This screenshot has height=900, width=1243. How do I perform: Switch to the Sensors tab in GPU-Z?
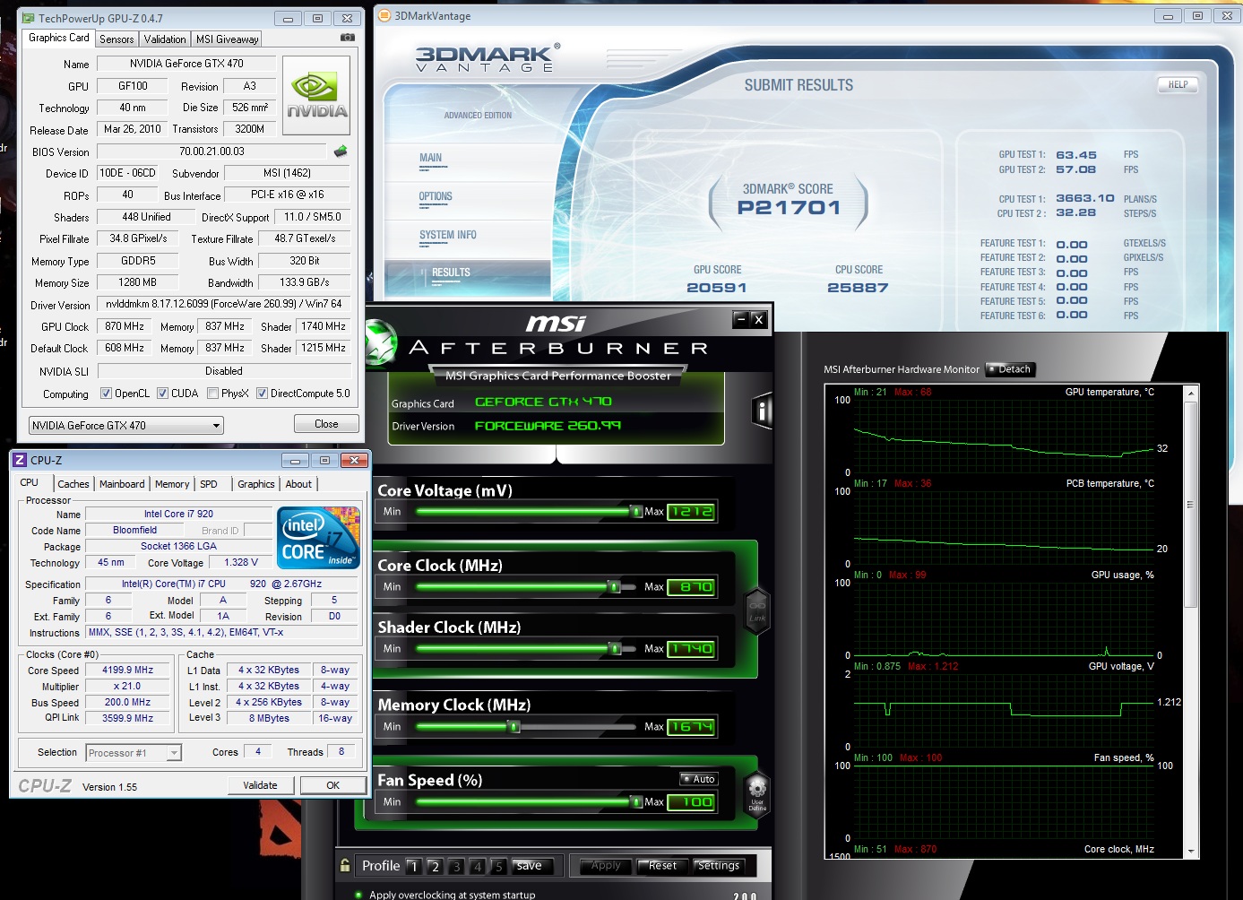[x=117, y=39]
